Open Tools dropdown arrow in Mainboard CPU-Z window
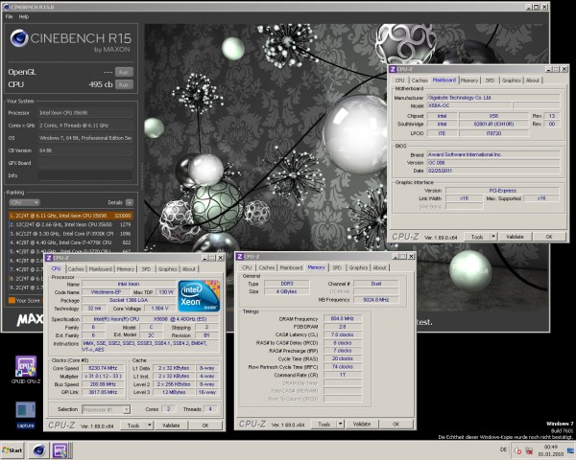This screenshot has width=576, height=460. pos(493,237)
